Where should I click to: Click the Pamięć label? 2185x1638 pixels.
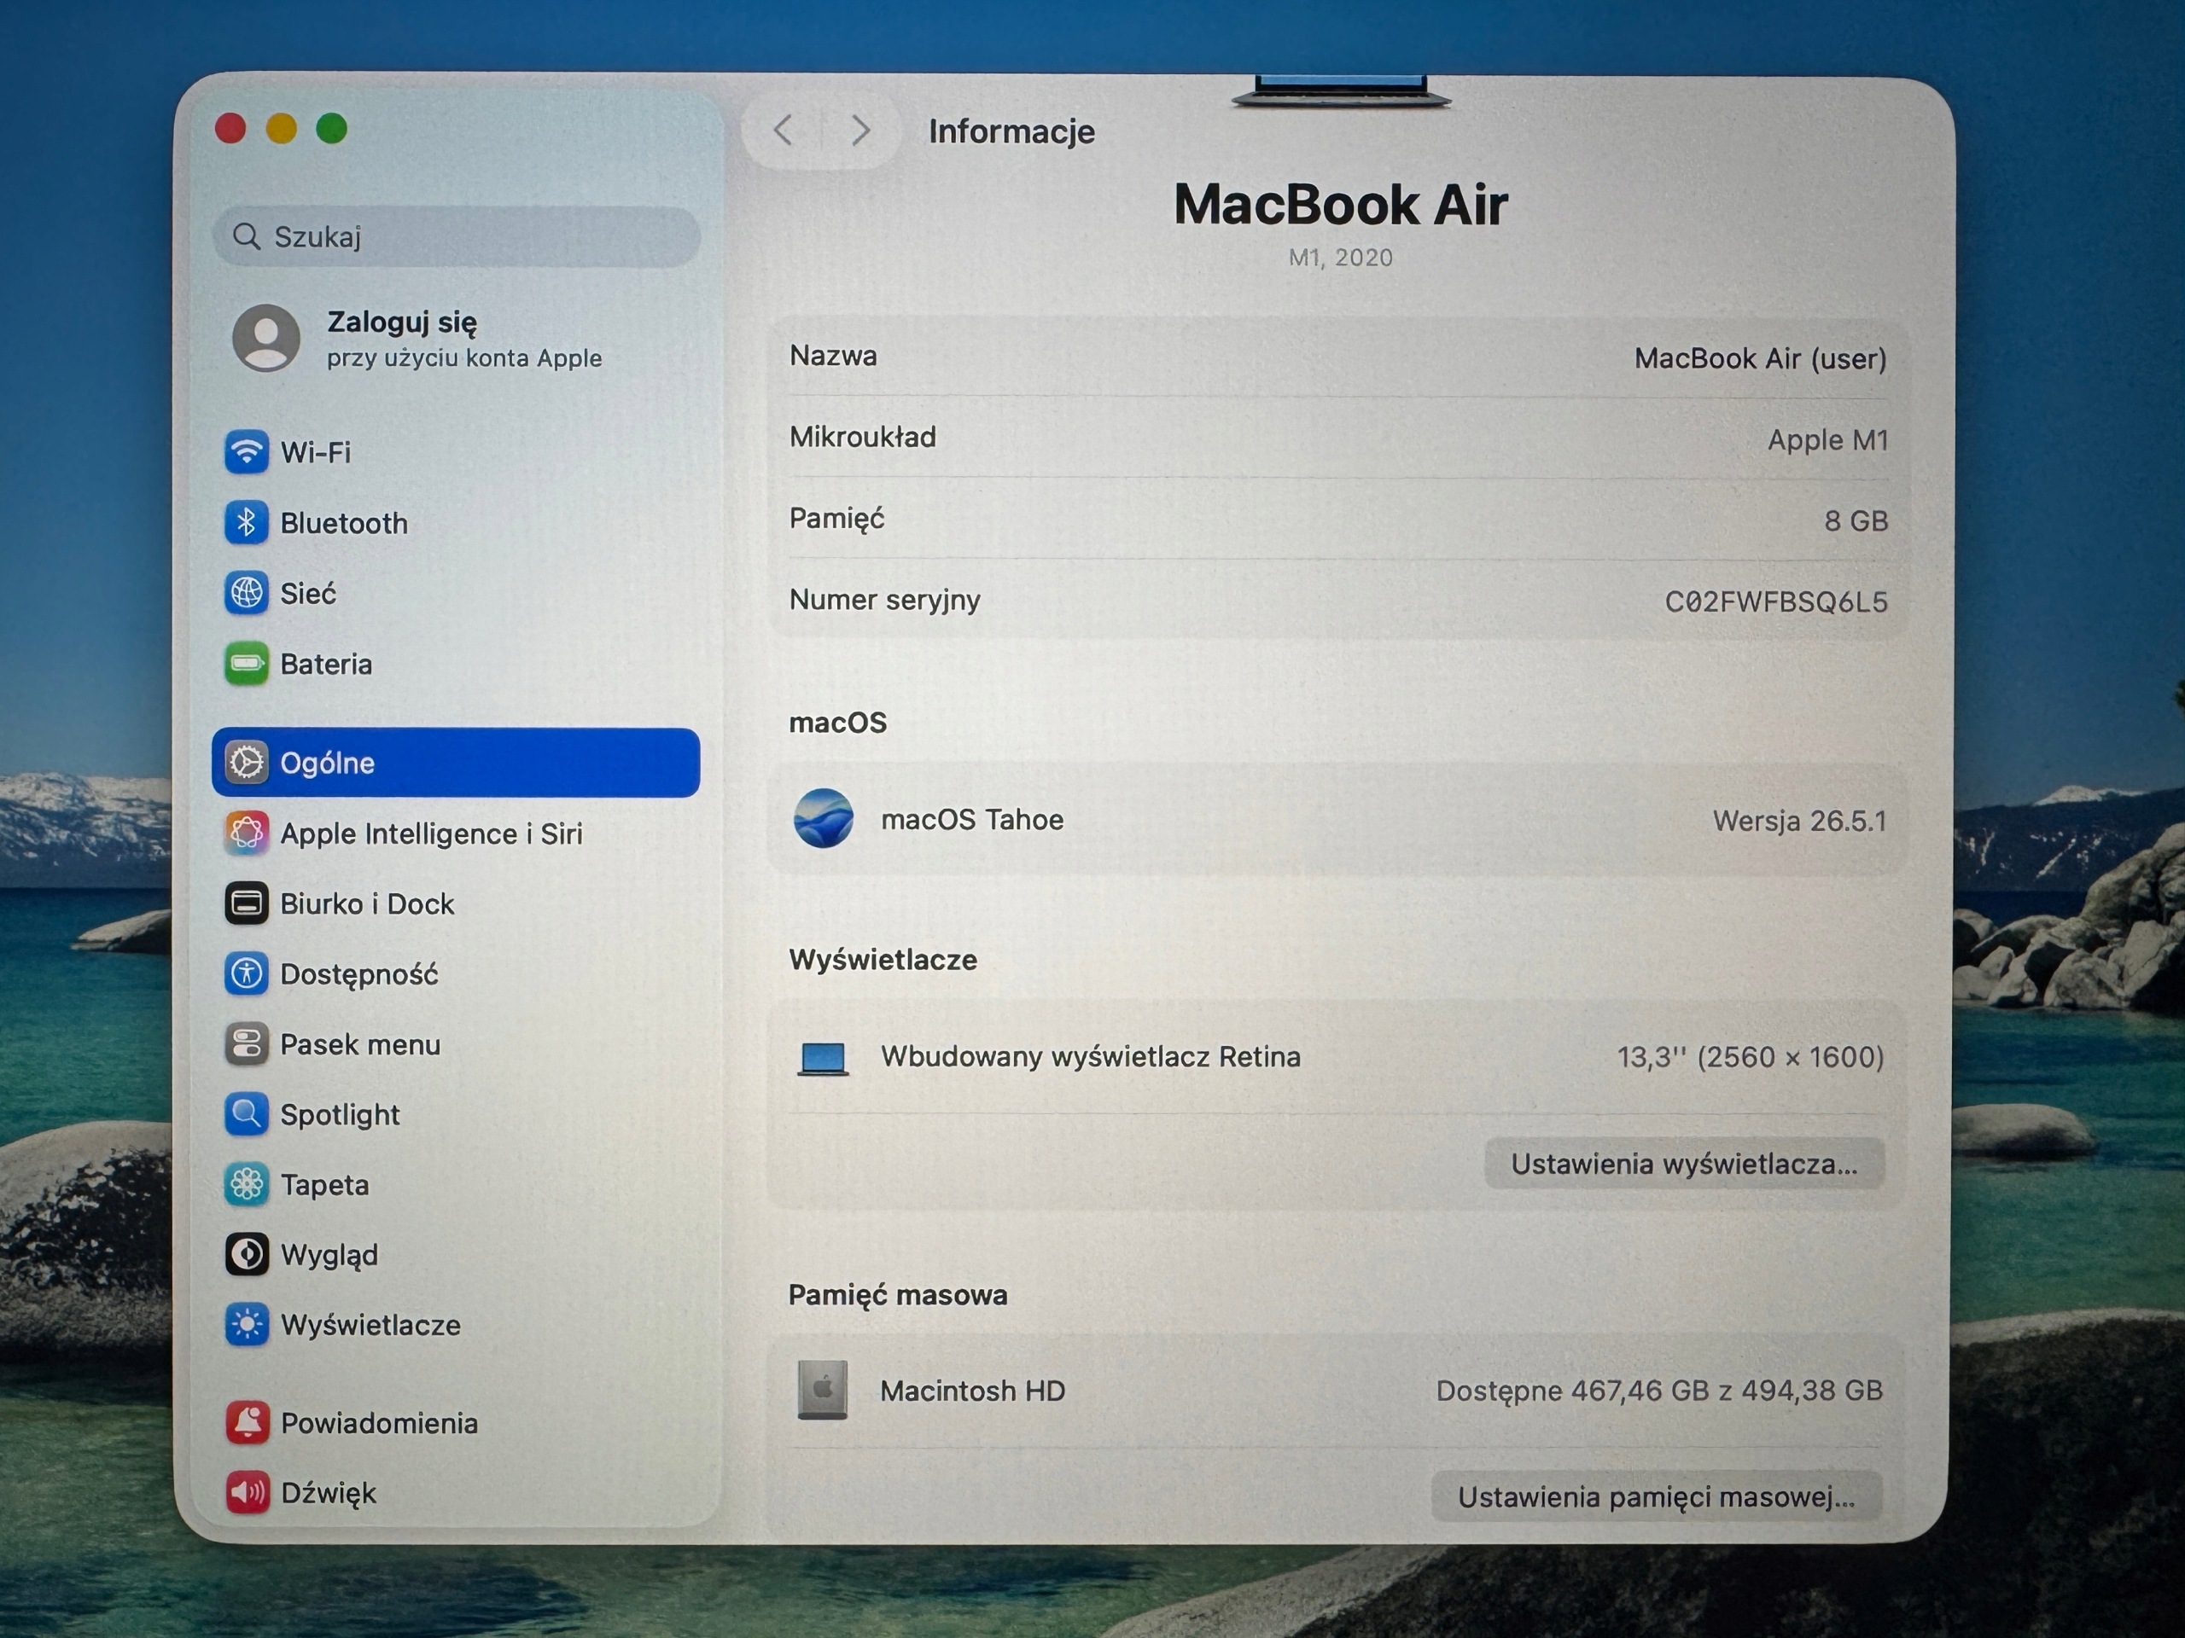pos(836,519)
